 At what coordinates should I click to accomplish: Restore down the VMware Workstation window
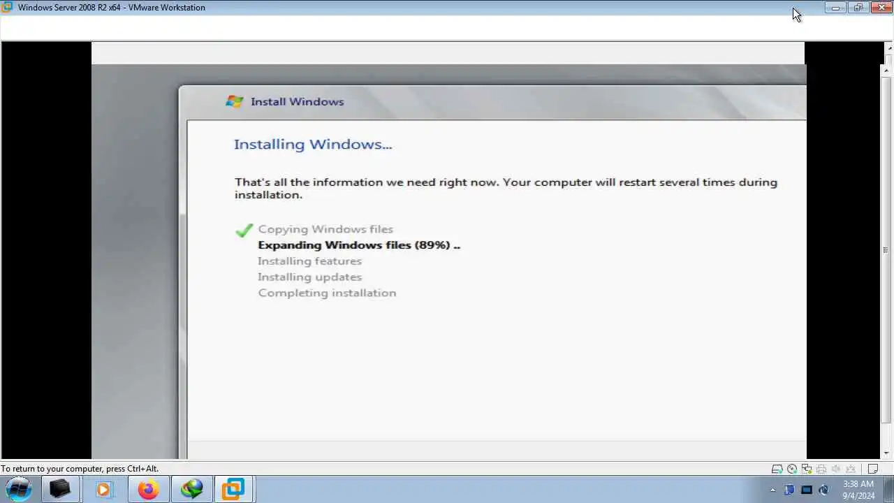858,8
